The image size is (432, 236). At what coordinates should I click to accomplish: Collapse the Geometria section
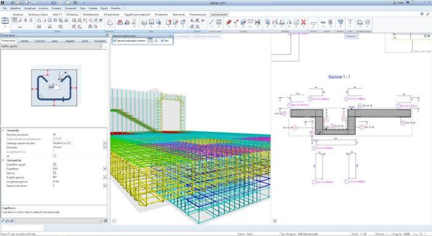pyautogui.click(x=4, y=160)
